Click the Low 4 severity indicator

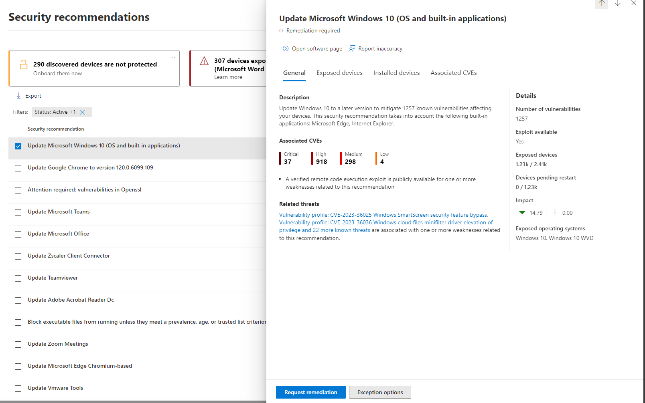(382, 158)
